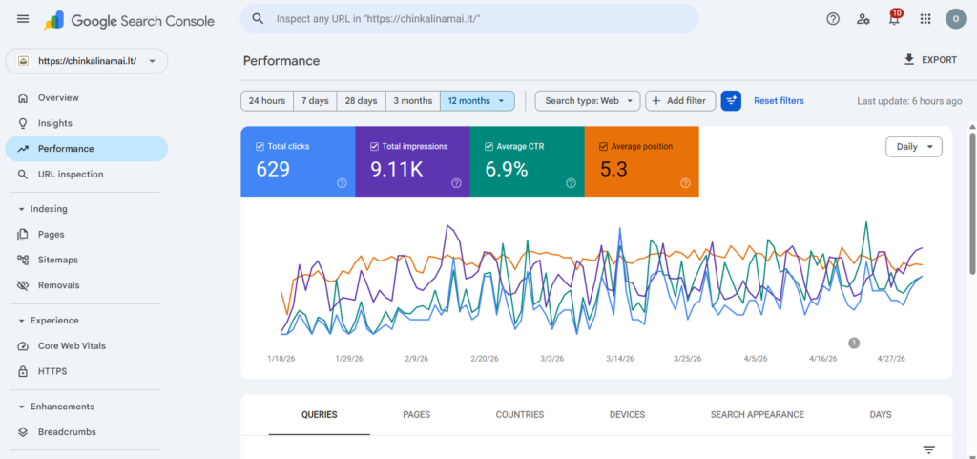Screen dimensions: 977x459
Task: Open help for Average CTR card
Action: tap(571, 183)
